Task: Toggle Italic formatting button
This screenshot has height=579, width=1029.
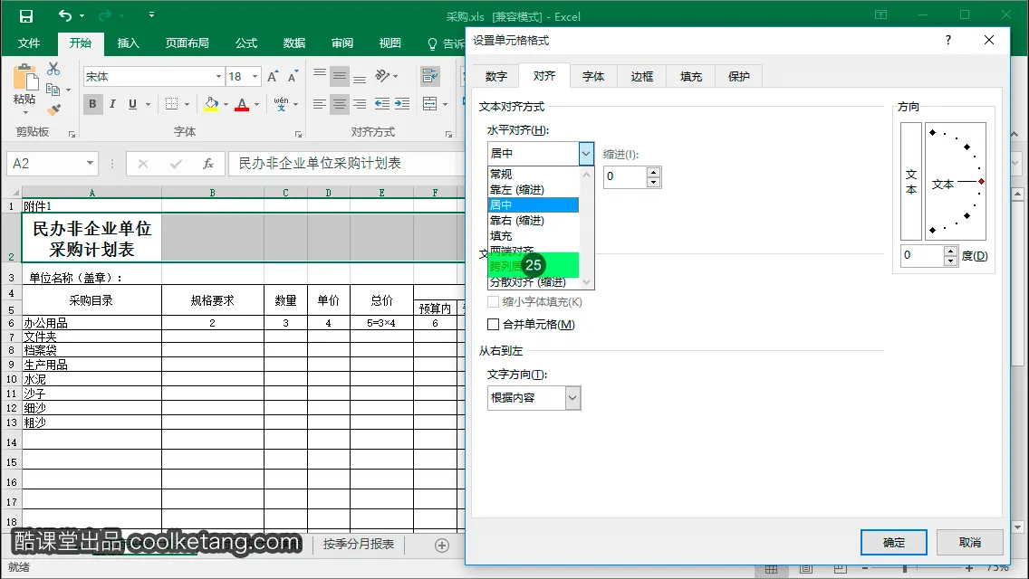Action: tap(113, 104)
